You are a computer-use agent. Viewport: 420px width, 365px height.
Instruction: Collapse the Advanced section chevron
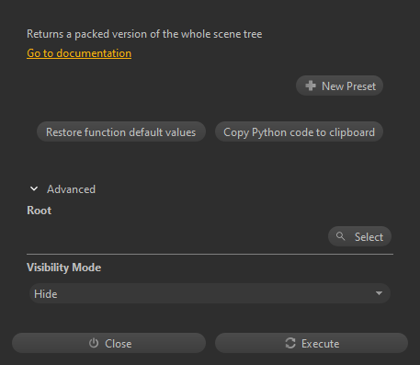click(34, 188)
